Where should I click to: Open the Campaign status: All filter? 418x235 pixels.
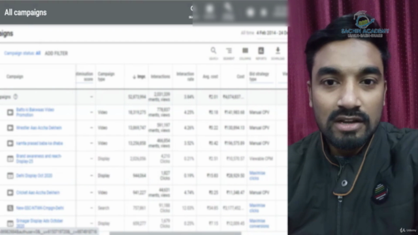click(22, 54)
